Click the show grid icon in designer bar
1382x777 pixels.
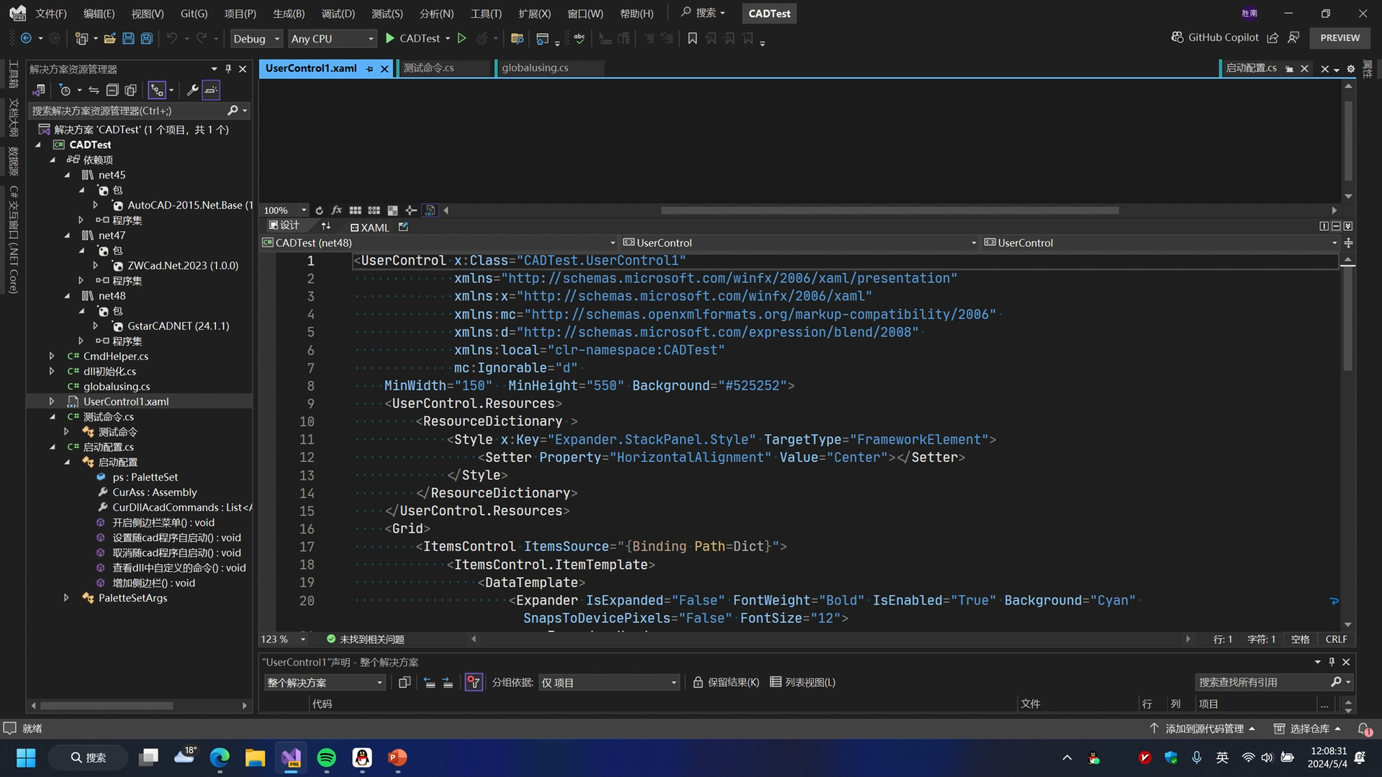point(355,210)
